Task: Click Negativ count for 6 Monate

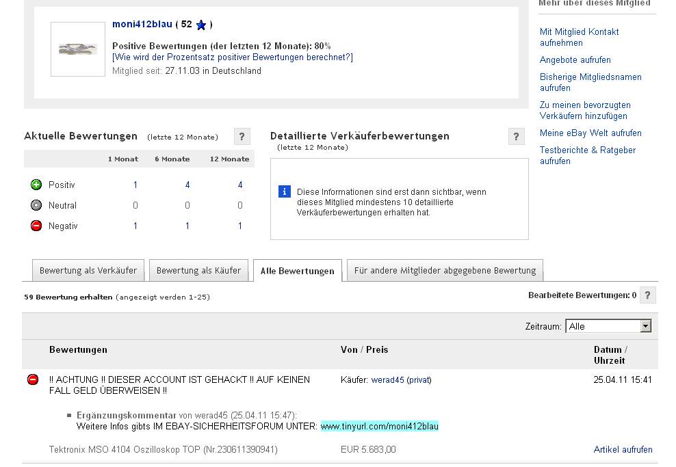Action: click(187, 226)
